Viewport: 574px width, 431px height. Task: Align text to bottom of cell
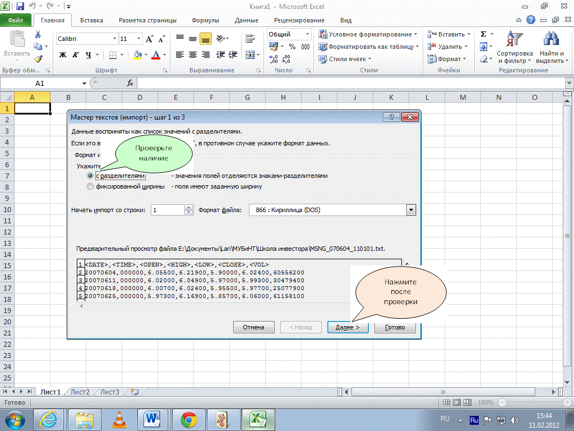206,39
